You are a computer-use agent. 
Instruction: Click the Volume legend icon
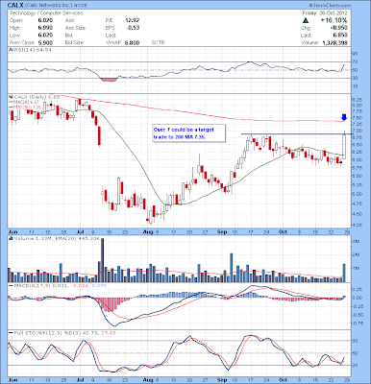pyautogui.click(x=11, y=238)
